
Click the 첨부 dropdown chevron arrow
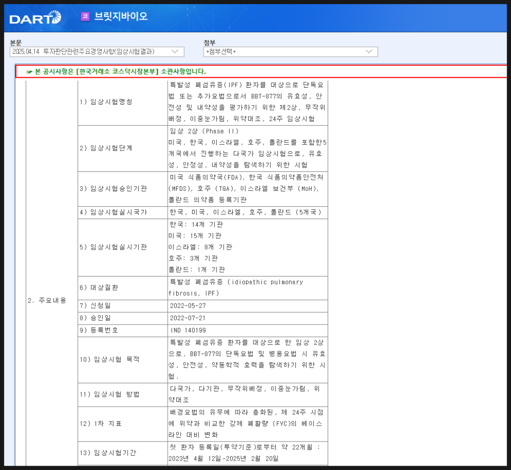(369, 51)
